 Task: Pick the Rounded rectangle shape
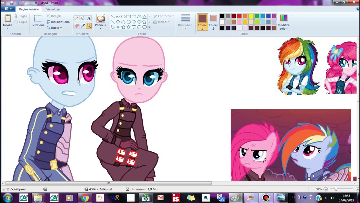point(134,17)
